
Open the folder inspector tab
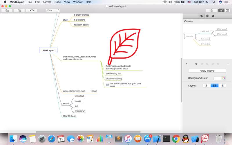pyautogui.click(x=213, y=16)
